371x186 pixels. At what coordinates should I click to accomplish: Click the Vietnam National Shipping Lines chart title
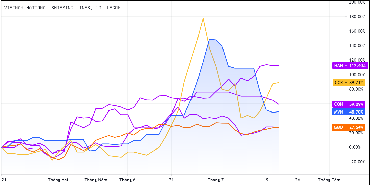click(62, 8)
